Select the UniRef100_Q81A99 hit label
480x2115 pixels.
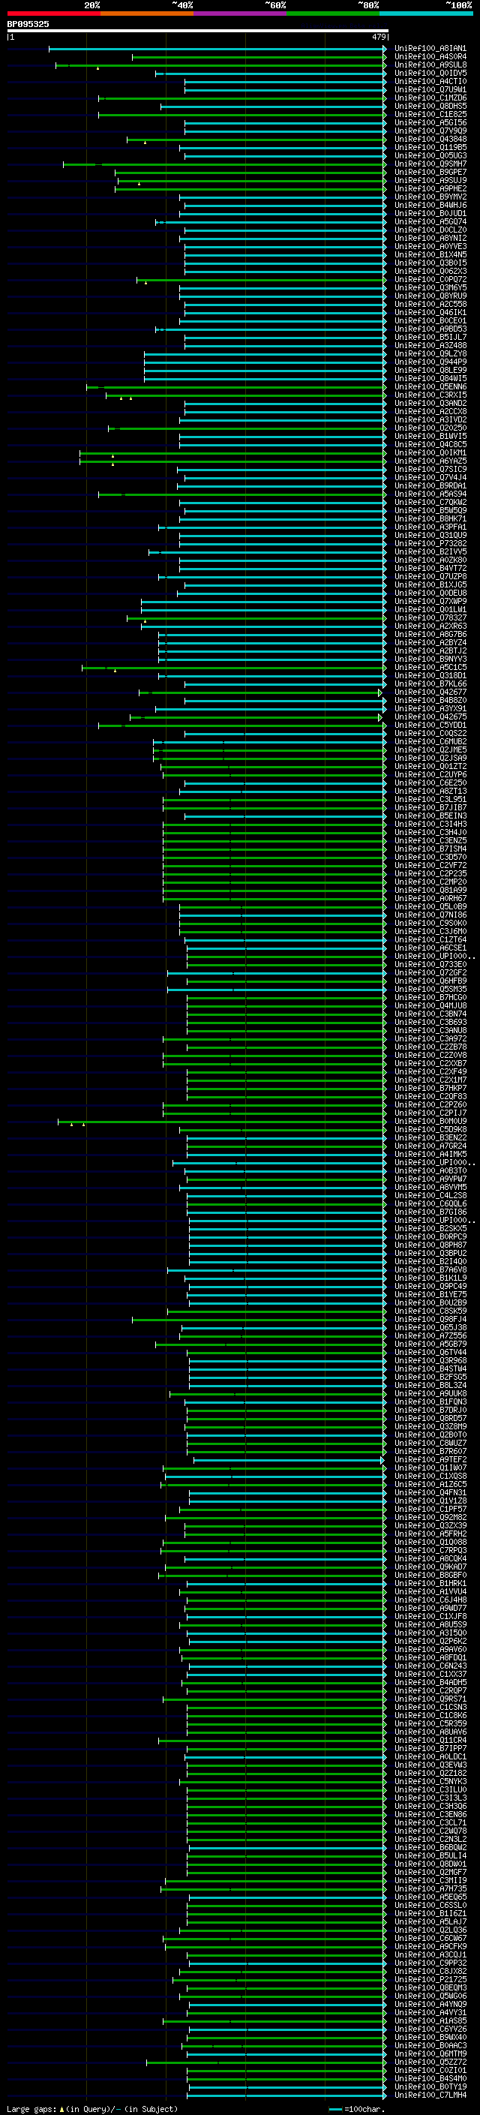(430, 890)
